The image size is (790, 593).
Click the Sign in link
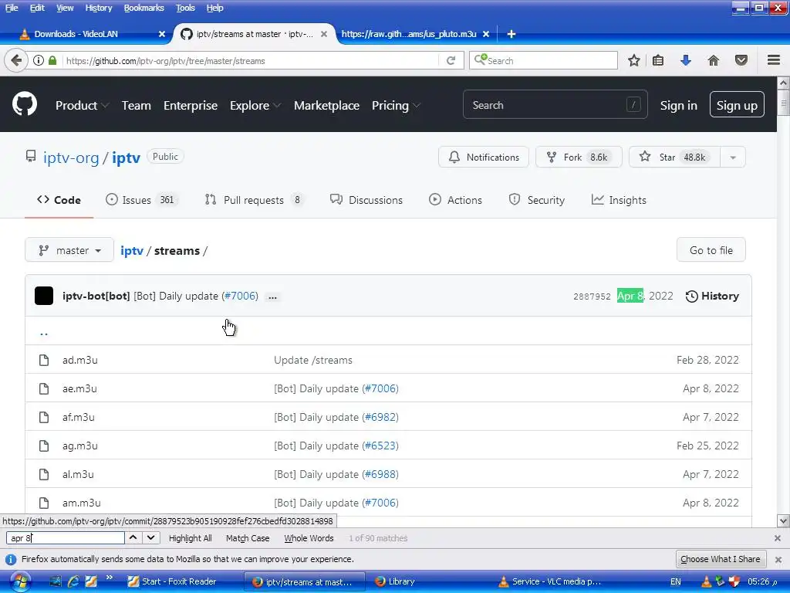(678, 105)
